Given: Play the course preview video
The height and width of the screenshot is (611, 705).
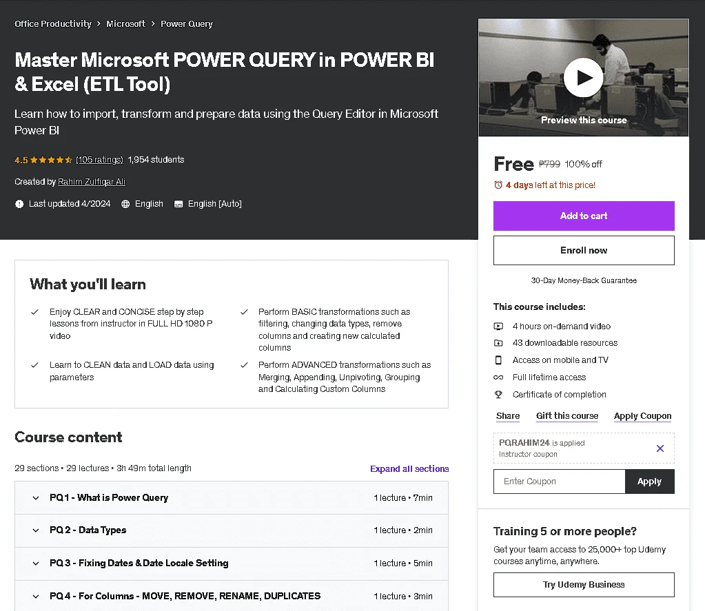Looking at the screenshot, I should [583, 77].
